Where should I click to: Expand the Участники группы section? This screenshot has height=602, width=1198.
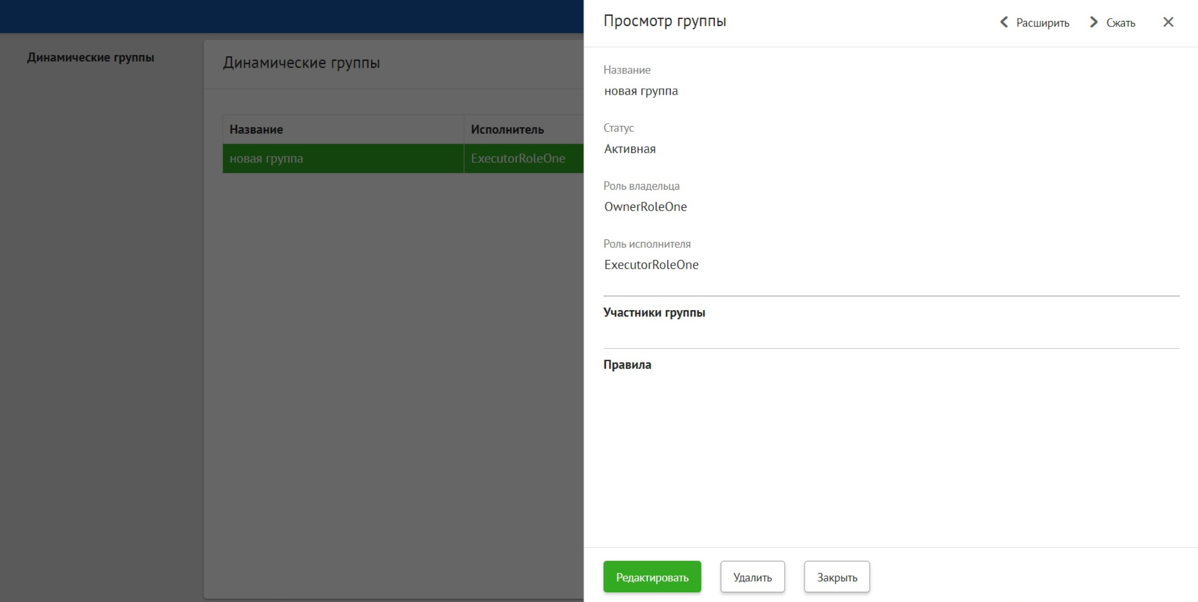pos(655,312)
